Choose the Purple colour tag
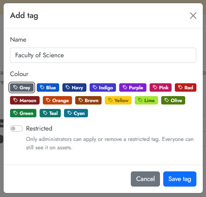 [133, 88]
